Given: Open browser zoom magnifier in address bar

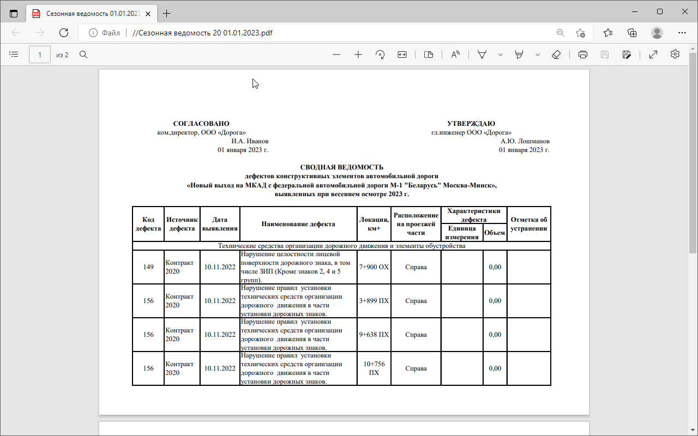Looking at the screenshot, I should pyautogui.click(x=561, y=33).
